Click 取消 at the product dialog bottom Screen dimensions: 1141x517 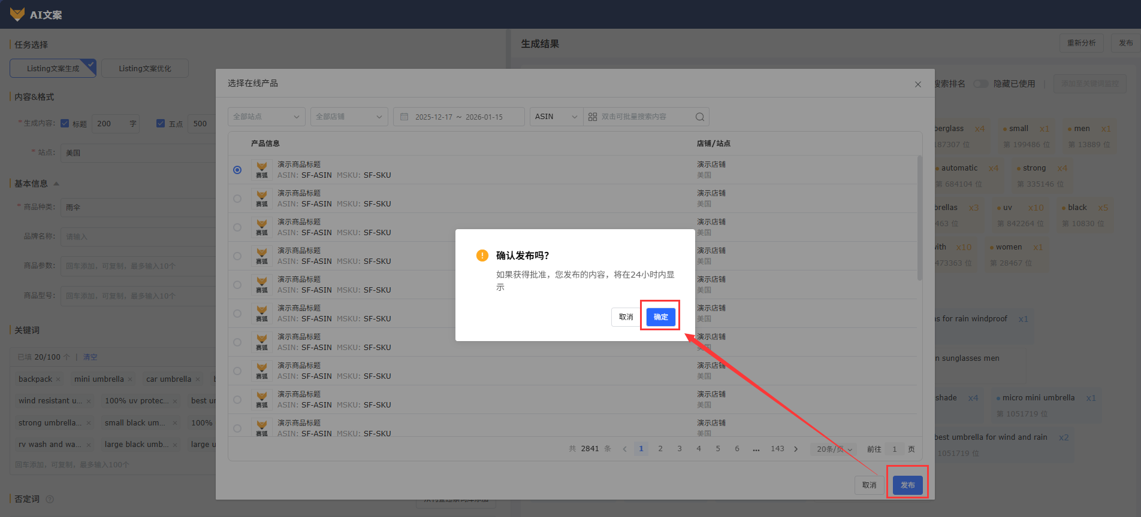pos(870,485)
